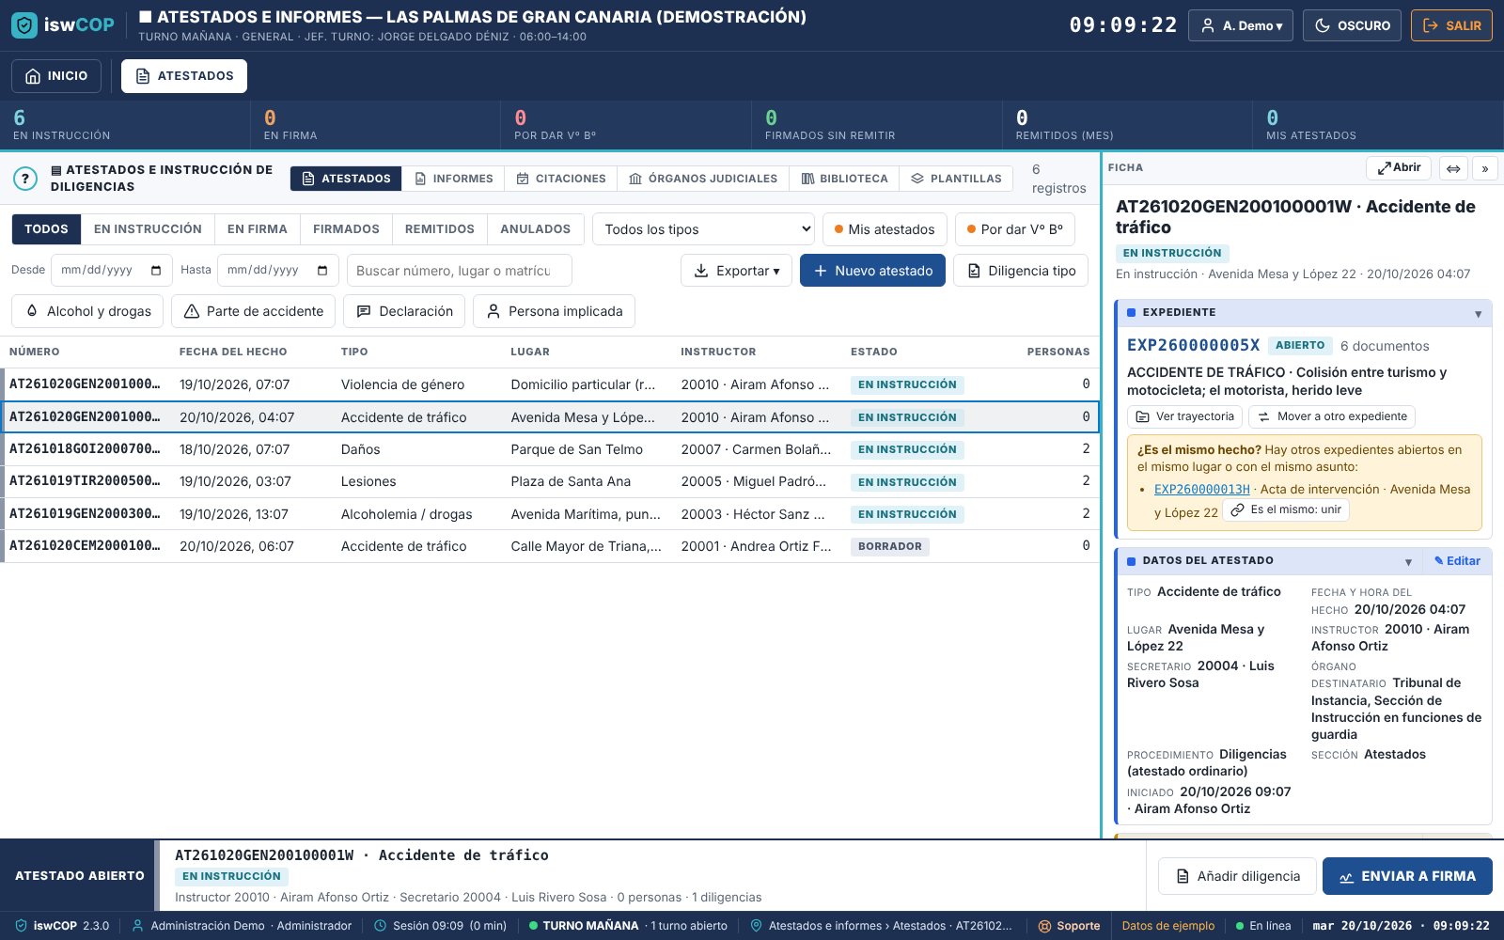Widen the Ficha panel with the double-arrow icon
Screen dimensions: 1504x940
tap(1453, 168)
